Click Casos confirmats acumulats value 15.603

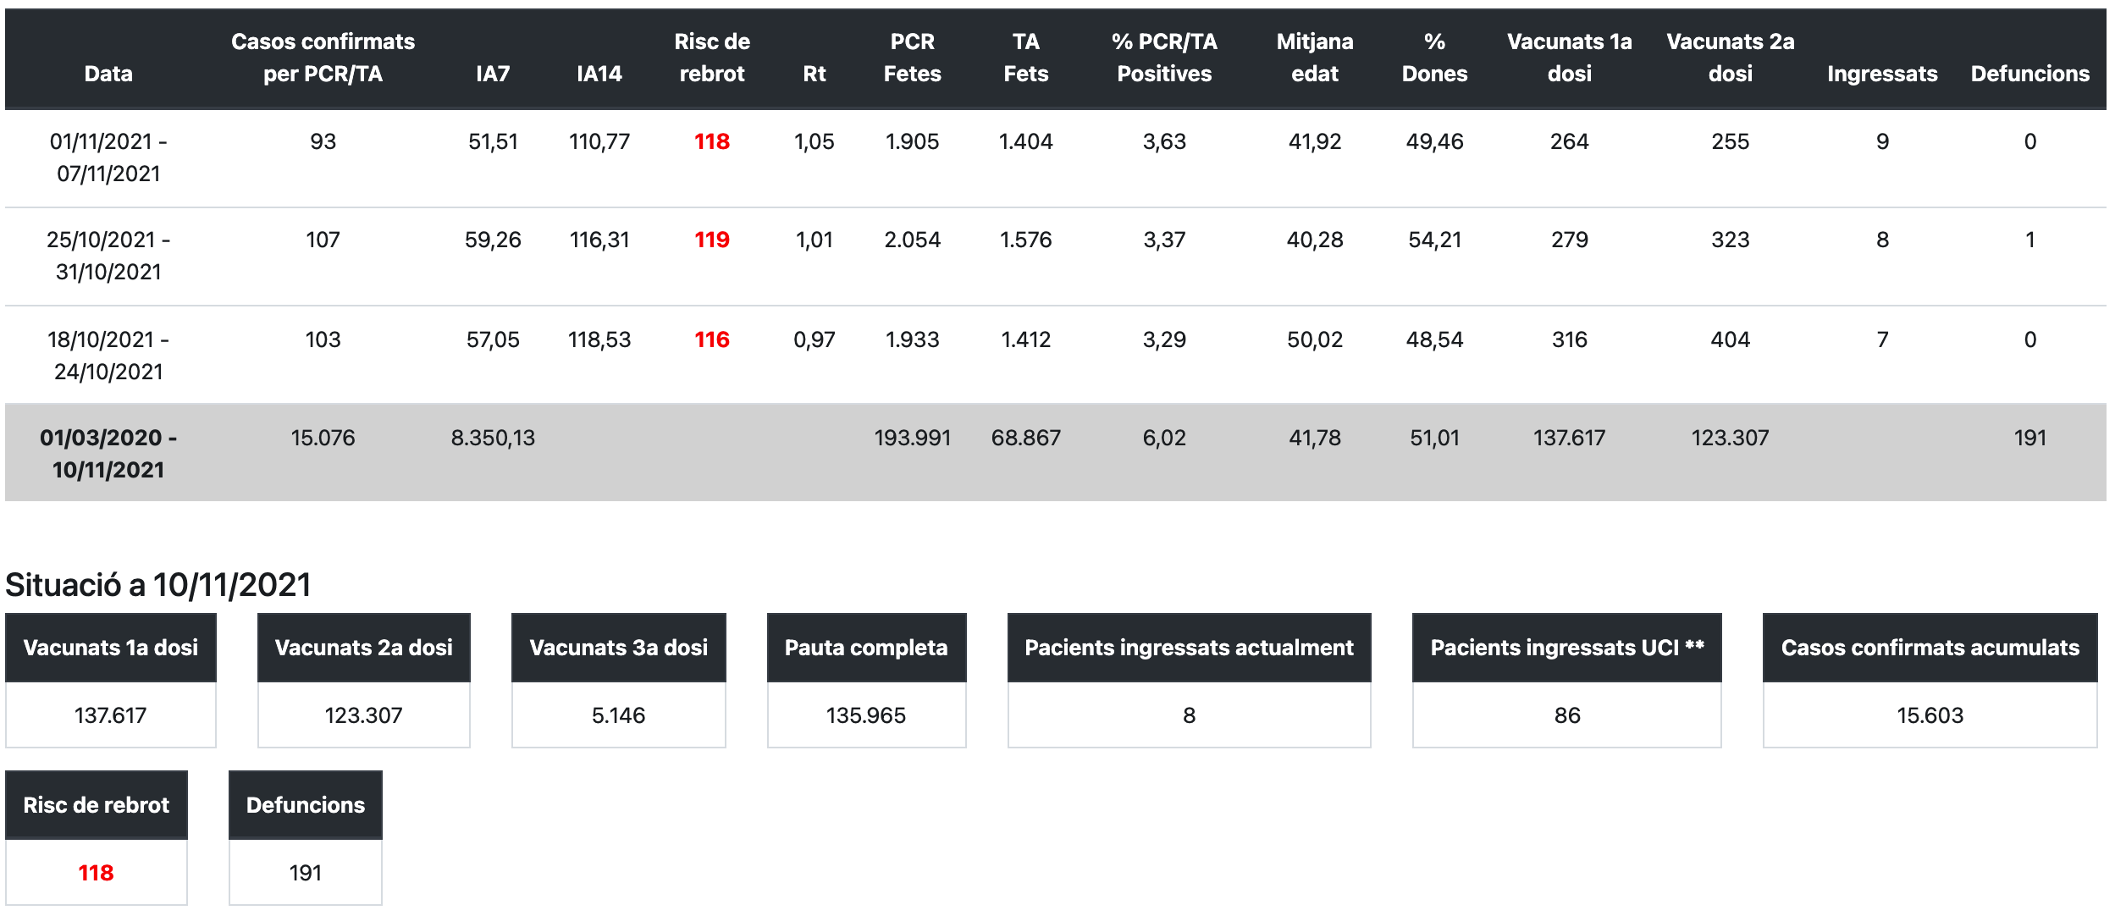pos(1930,716)
